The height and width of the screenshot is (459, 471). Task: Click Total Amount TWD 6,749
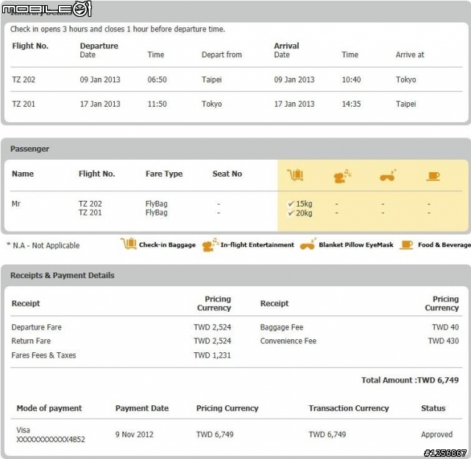(x=410, y=380)
